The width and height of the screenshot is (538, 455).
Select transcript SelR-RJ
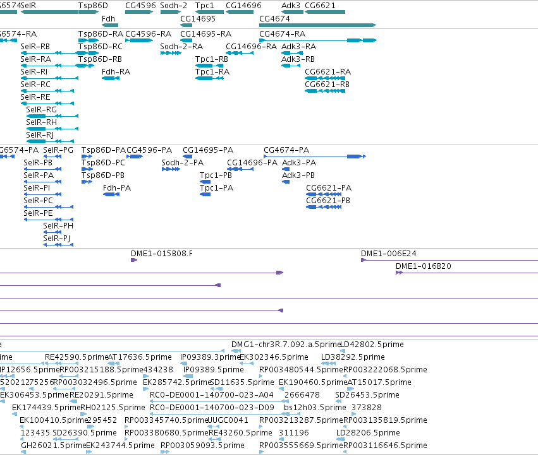click(50, 141)
